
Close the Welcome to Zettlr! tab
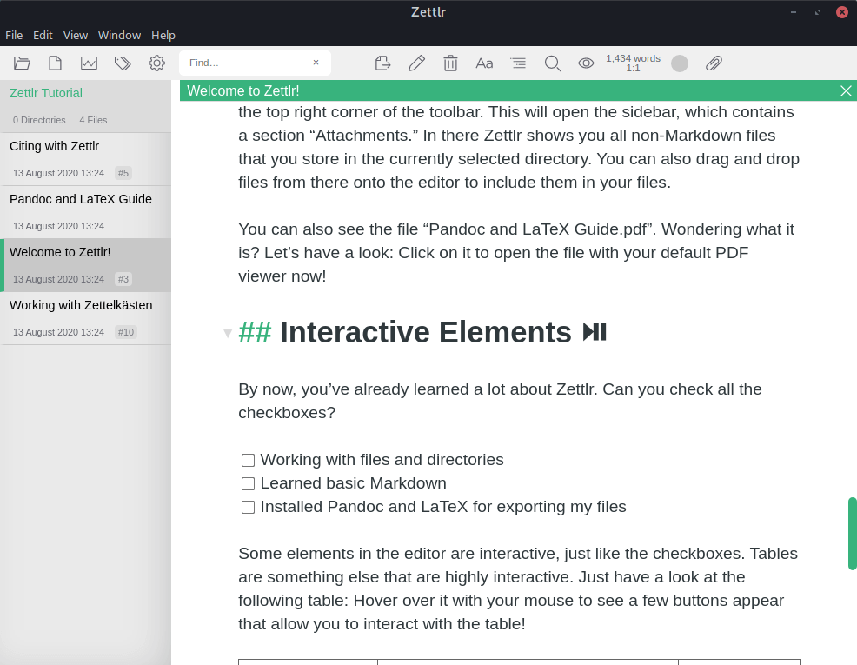pyautogui.click(x=846, y=90)
